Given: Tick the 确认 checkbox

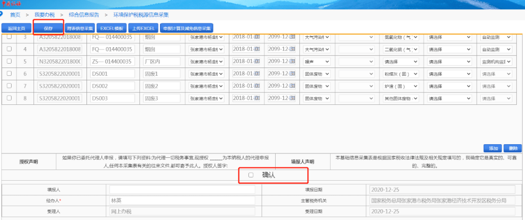Looking at the screenshot, I should (251, 175).
